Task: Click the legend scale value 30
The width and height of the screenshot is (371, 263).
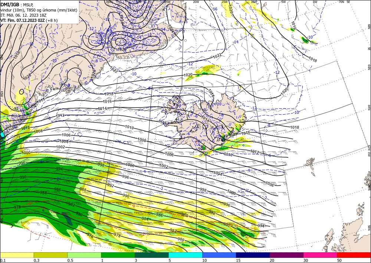Action: pyautogui.click(x=306, y=260)
